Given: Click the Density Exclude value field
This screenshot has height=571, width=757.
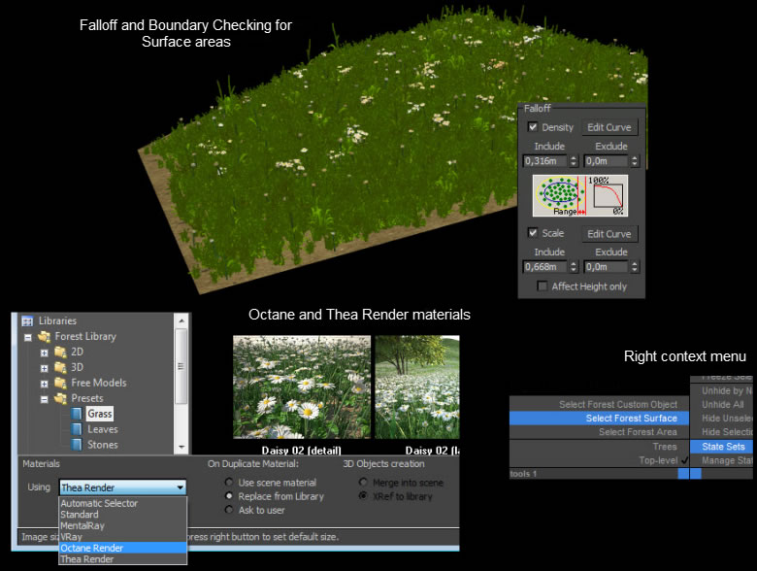Looking at the screenshot, I should pos(607,161).
